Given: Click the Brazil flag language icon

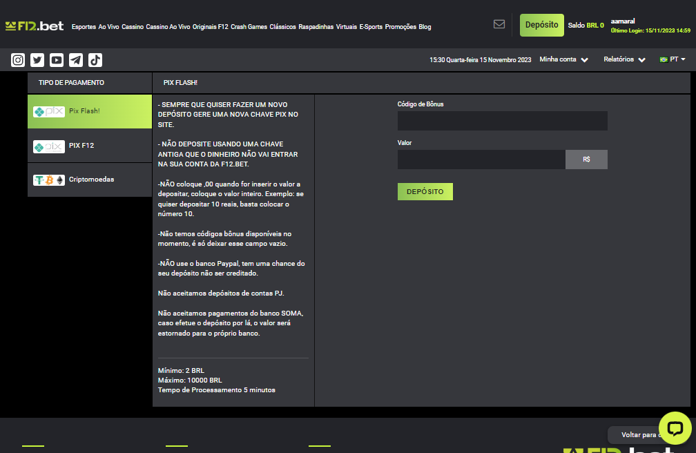Looking at the screenshot, I should click(x=664, y=59).
